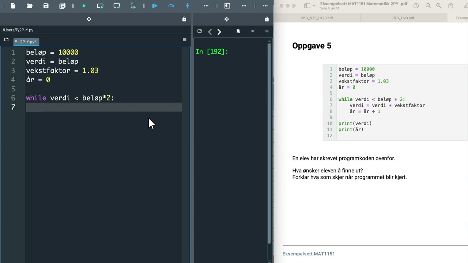Run current cell

(x=100, y=6)
